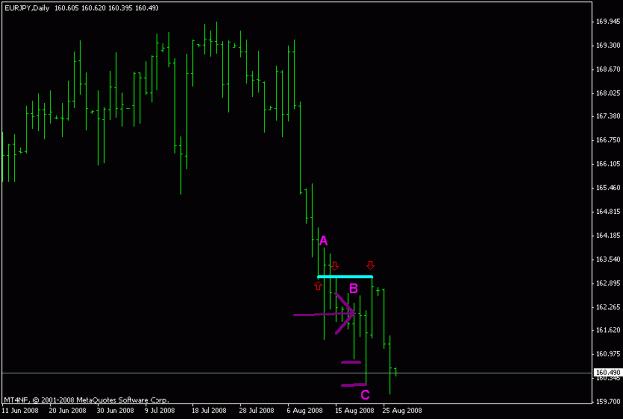Click the 162.265 price level label
This screenshot has height=419, width=623.
(x=608, y=307)
